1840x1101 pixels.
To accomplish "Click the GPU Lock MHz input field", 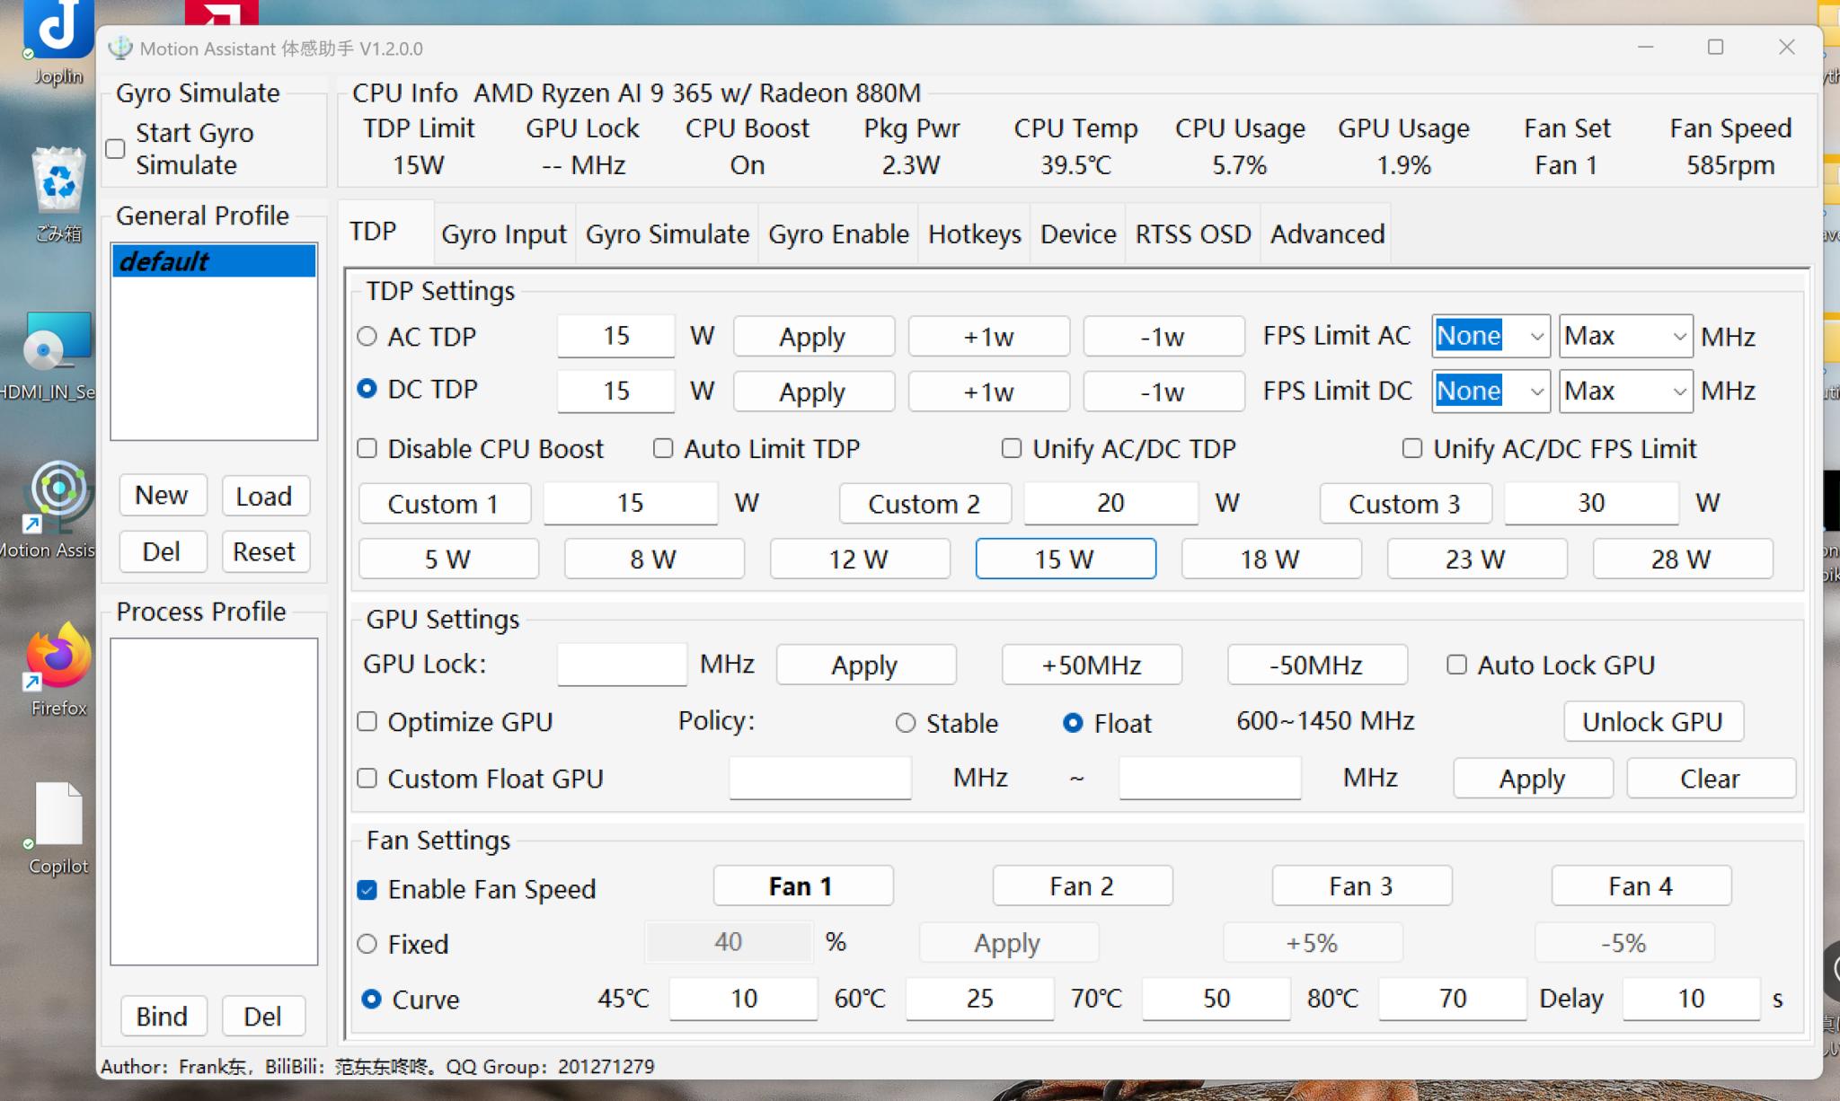I will [621, 665].
